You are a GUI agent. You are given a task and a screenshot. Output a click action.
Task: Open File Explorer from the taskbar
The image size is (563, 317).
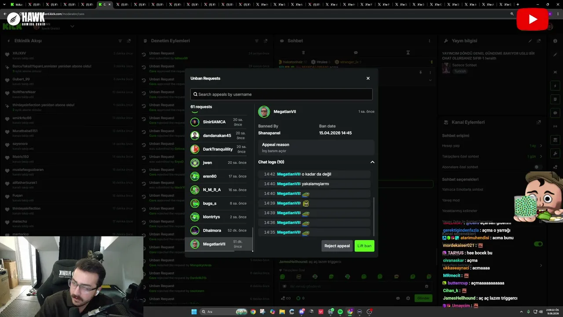click(282, 312)
